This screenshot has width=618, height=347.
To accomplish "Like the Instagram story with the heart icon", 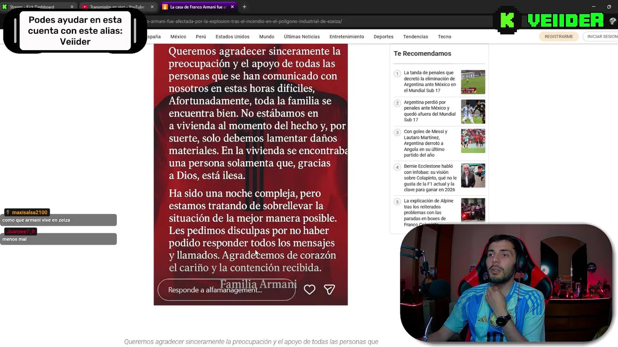I will tap(309, 289).
